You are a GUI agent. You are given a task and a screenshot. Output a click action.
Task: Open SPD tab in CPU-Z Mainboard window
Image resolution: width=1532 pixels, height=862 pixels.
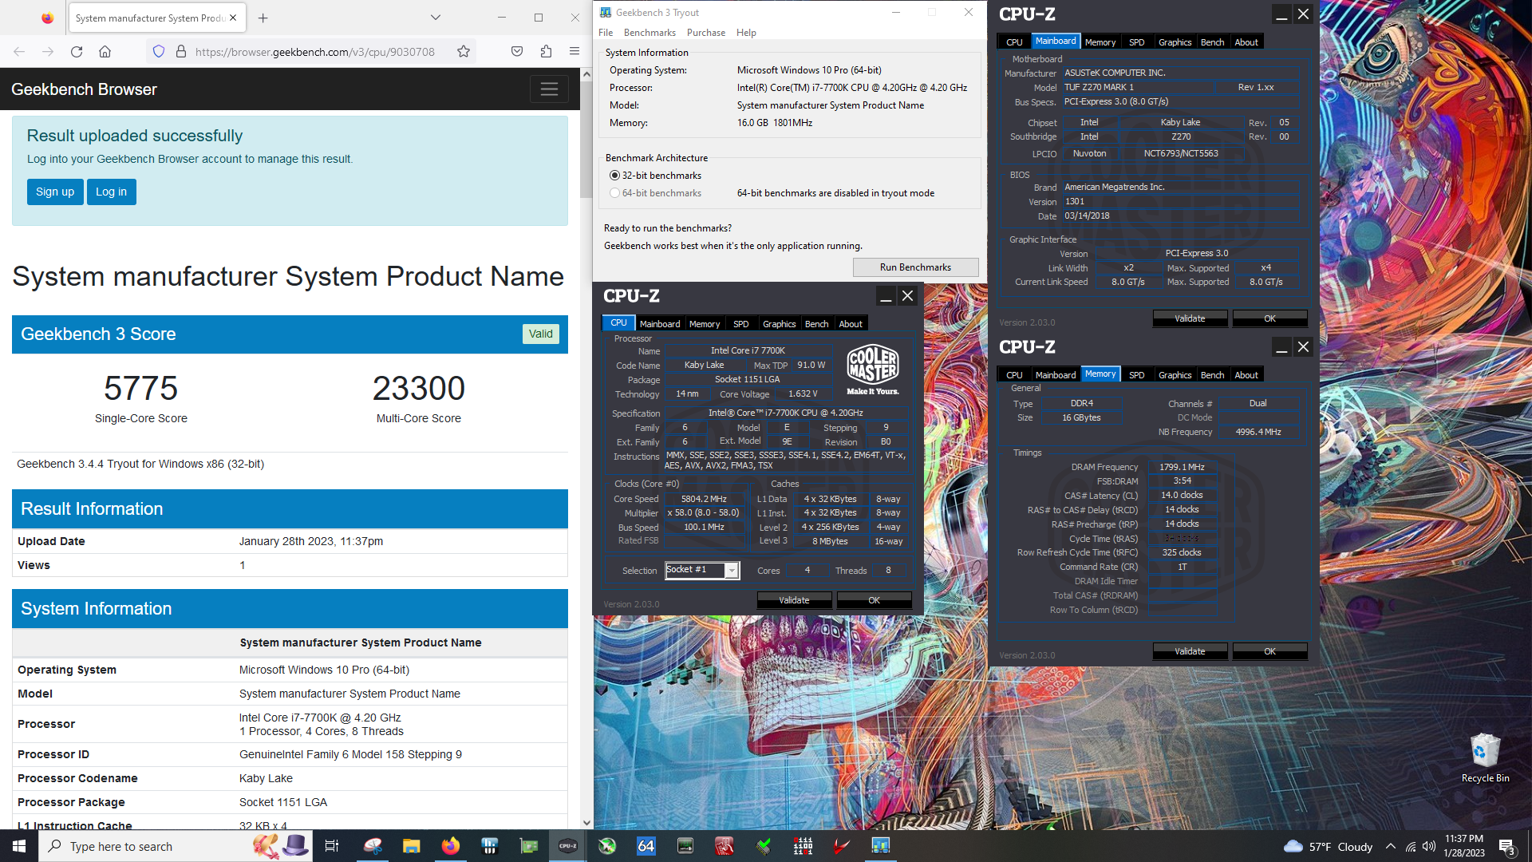coord(1136,42)
